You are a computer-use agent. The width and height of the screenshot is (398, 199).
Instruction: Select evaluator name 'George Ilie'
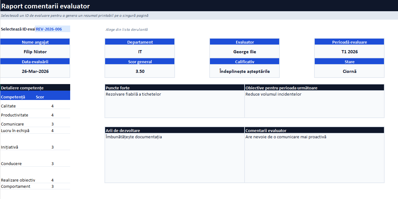pyautogui.click(x=245, y=52)
